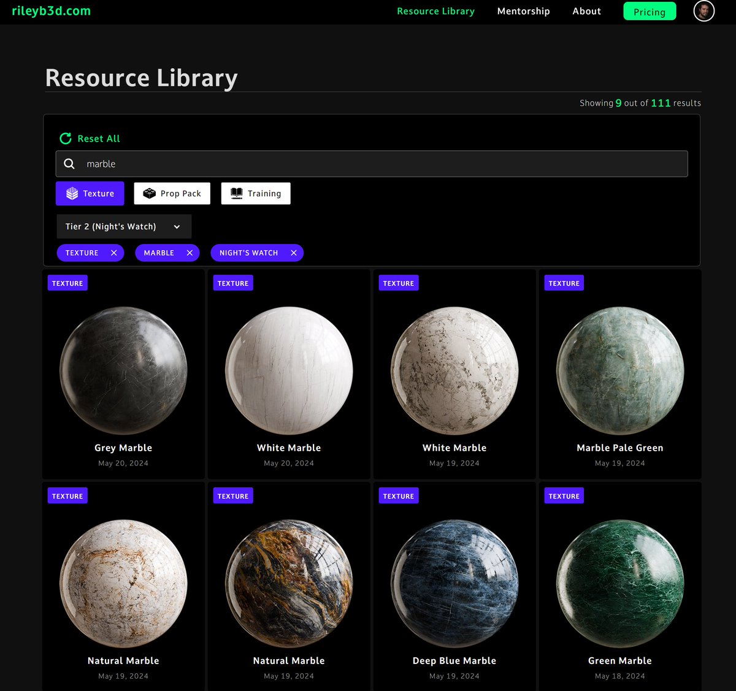Dismiss the NIGHT'S WATCH filter chip
The width and height of the screenshot is (736, 691).
coord(293,253)
